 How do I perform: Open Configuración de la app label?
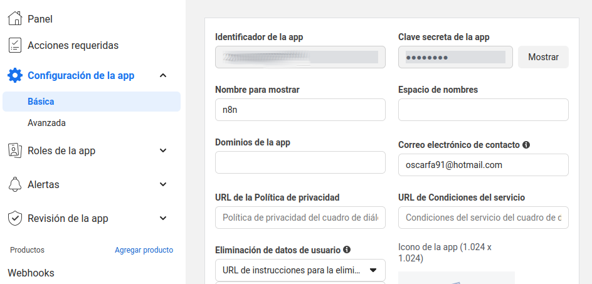(x=81, y=75)
